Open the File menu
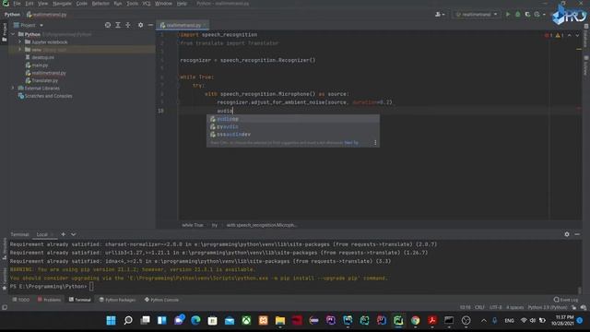This screenshot has width=590, height=332. (x=17, y=4)
